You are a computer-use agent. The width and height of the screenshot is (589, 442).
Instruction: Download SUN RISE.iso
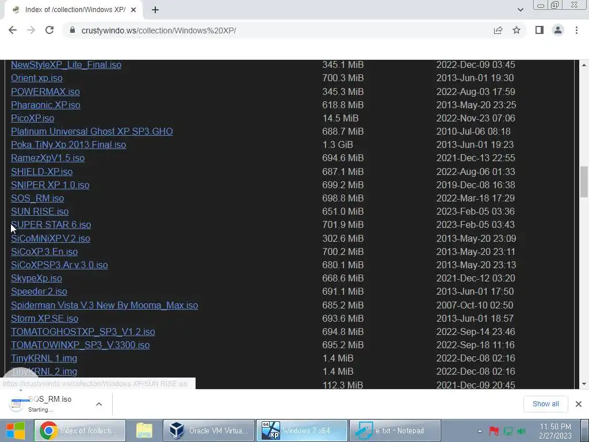pyautogui.click(x=40, y=211)
